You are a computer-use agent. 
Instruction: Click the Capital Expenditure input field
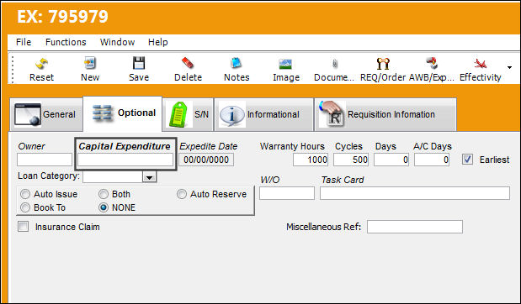point(125,160)
